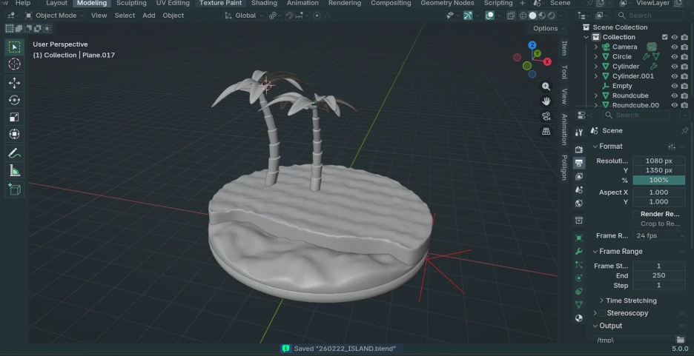The width and height of the screenshot is (694, 356).
Task: Click the End frame 250 field
Action: coord(659,275)
